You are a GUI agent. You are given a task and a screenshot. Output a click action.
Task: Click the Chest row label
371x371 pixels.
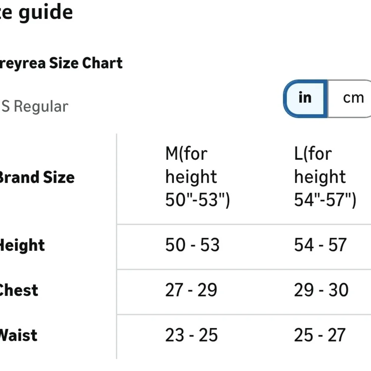click(19, 290)
